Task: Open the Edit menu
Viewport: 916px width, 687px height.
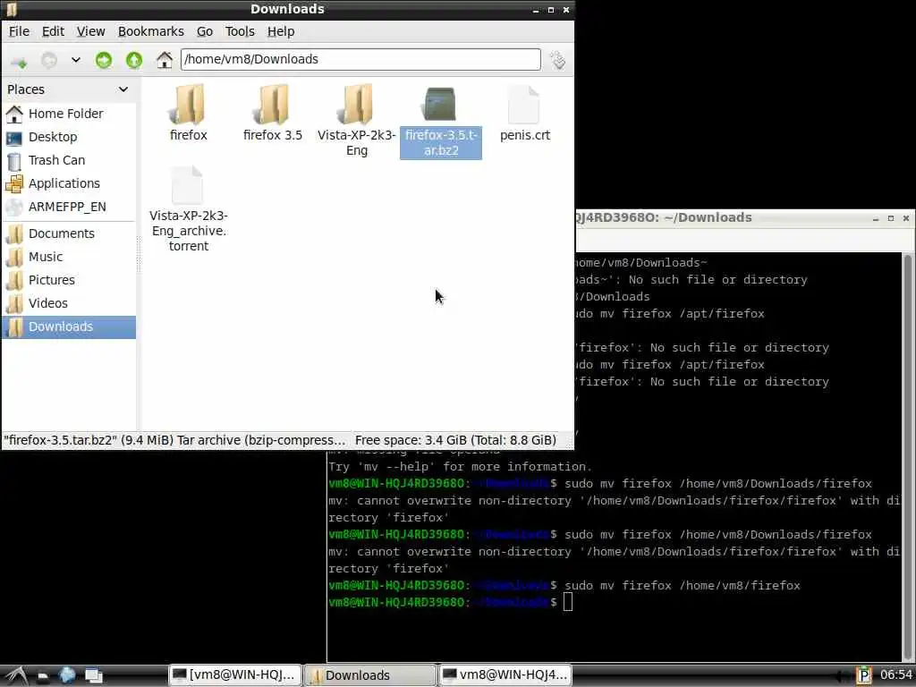Action: [53, 31]
